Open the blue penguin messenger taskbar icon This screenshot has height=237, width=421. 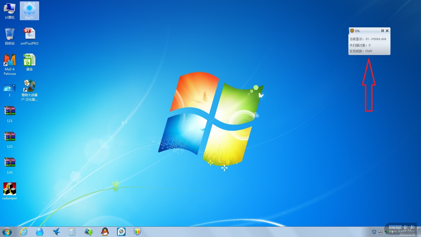coord(40,232)
